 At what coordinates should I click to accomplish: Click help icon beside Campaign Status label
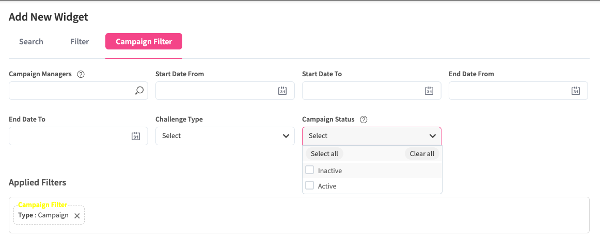click(364, 119)
